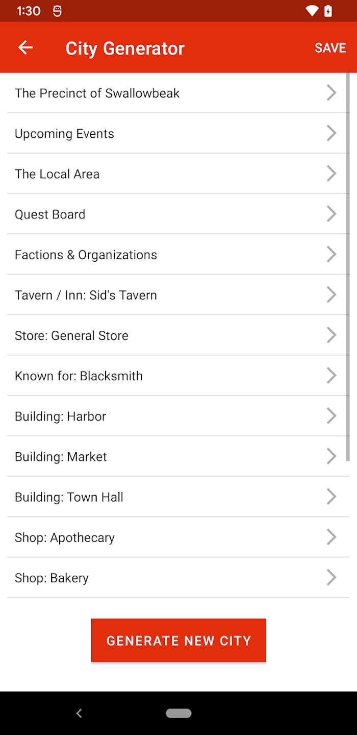Select Building: Town Hall entry

(x=178, y=497)
